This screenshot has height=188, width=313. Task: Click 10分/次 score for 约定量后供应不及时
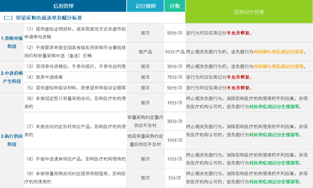175,140
